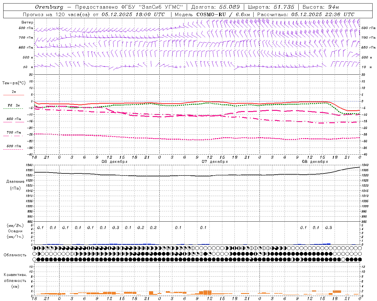Click the Тем-ра(°C) axis label
The height and width of the screenshot is (301, 377).
click(x=14, y=83)
